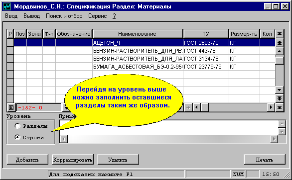
Task: Click the Наименование column header
Action: [x=138, y=34]
